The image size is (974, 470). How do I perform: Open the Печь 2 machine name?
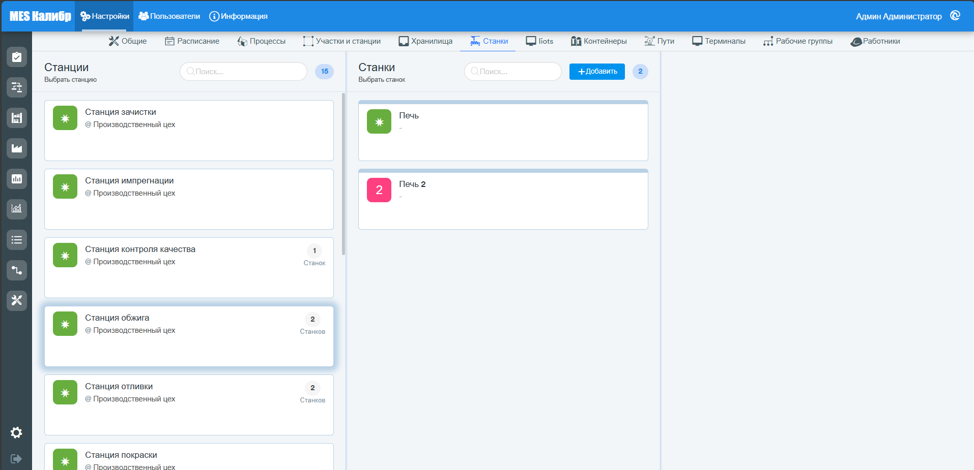(412, 184)
